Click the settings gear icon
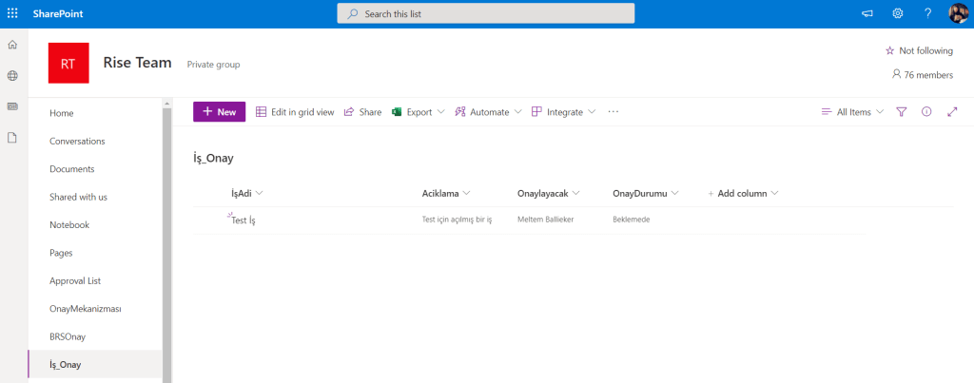 897,13
